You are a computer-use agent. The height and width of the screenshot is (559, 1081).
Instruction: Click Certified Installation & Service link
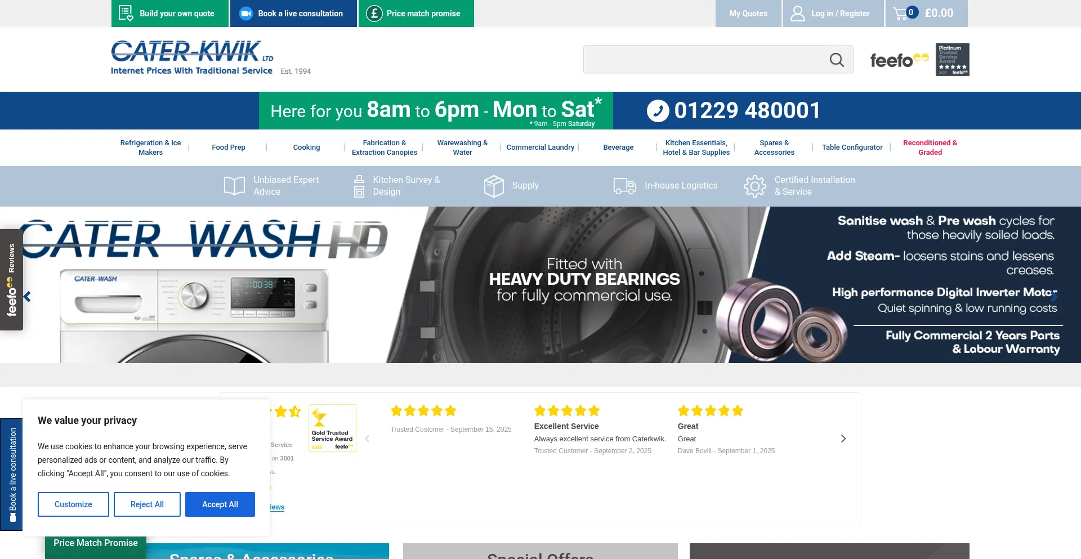(x=815, y=186)
